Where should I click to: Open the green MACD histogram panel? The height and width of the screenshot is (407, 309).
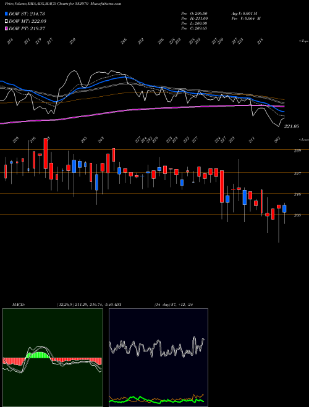tap(53, 358)
